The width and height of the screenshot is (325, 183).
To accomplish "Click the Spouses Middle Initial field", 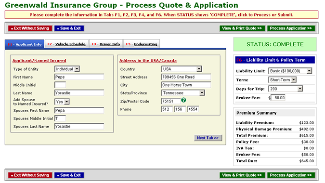I will tap(60, 118).
